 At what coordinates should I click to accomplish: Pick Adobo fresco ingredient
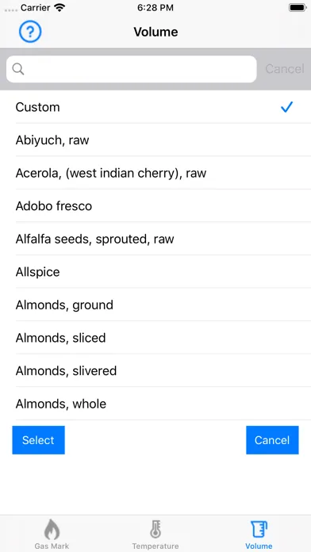point(155,205)
